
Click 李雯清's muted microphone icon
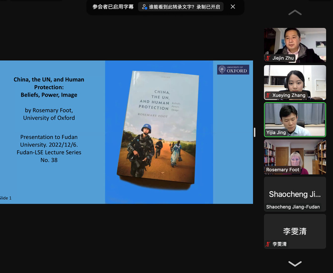[268, 244]
